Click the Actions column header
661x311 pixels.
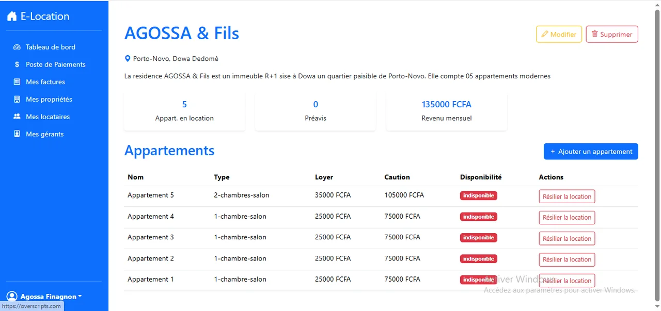pos(551,177)
